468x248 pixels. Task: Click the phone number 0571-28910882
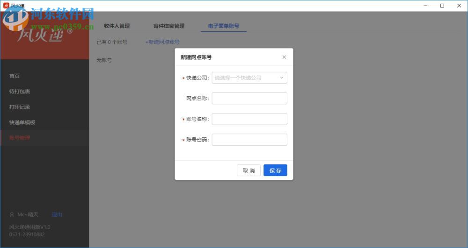point(27,234)
